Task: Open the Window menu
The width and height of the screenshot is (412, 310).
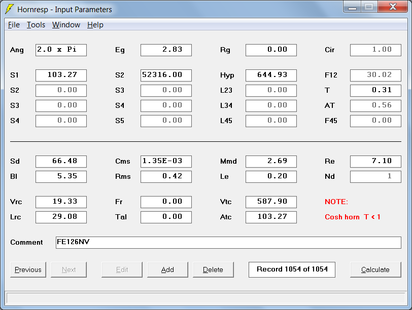Action: tap(66, 25)
